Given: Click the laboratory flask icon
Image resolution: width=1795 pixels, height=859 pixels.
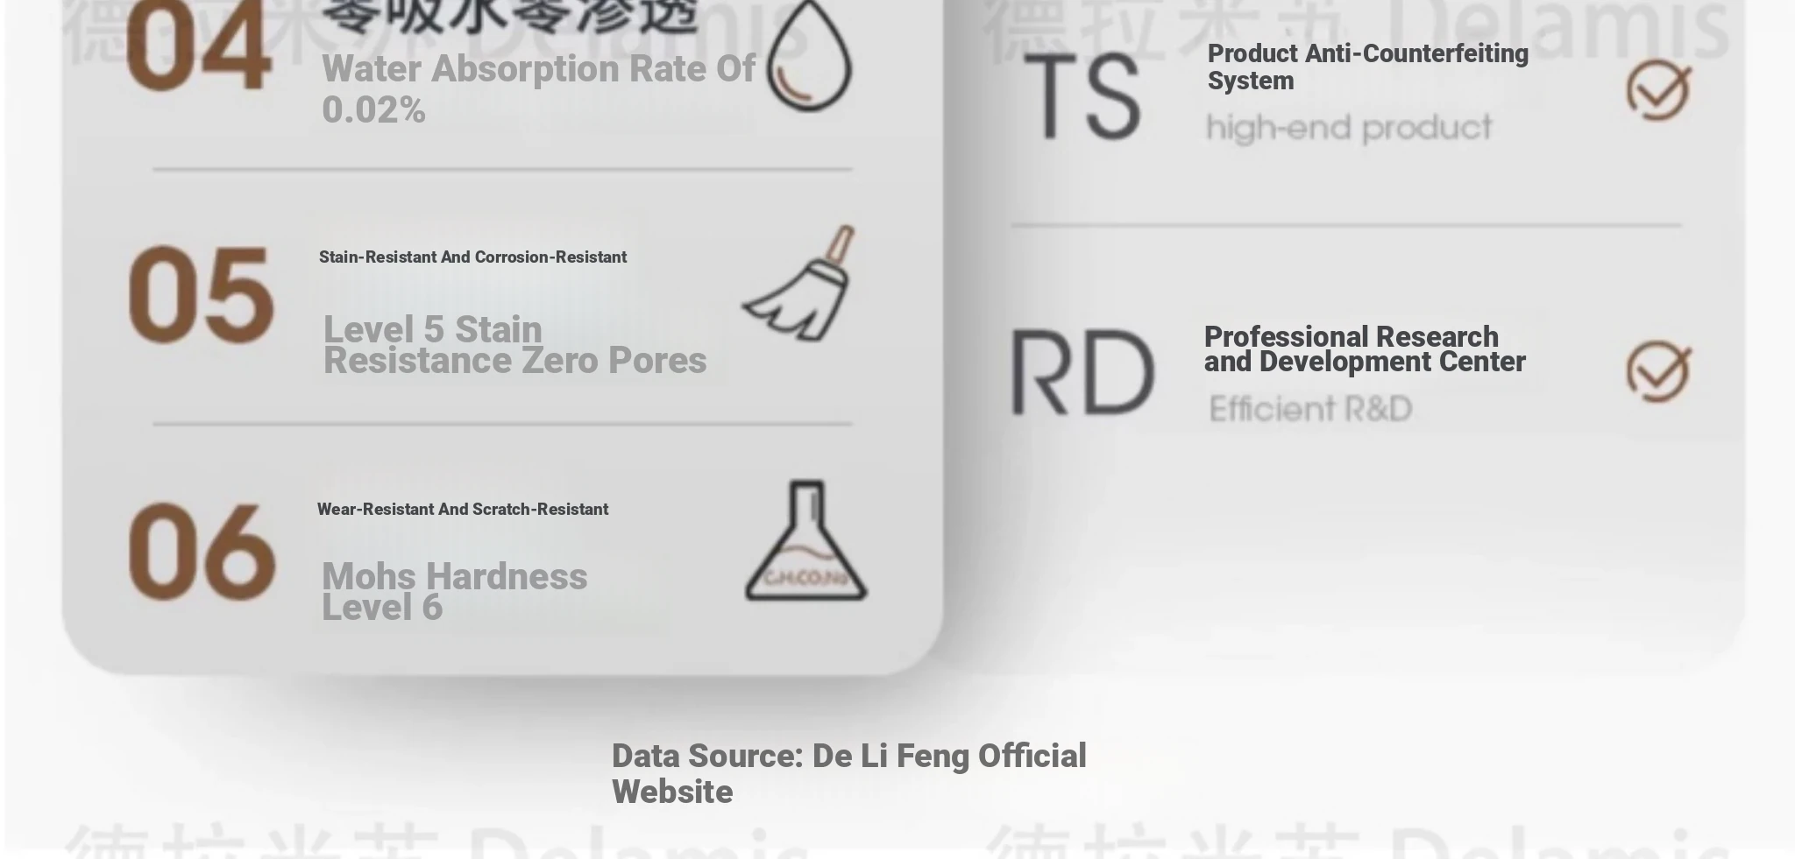Looking at the screenshot, I should [x=805, y=540].
